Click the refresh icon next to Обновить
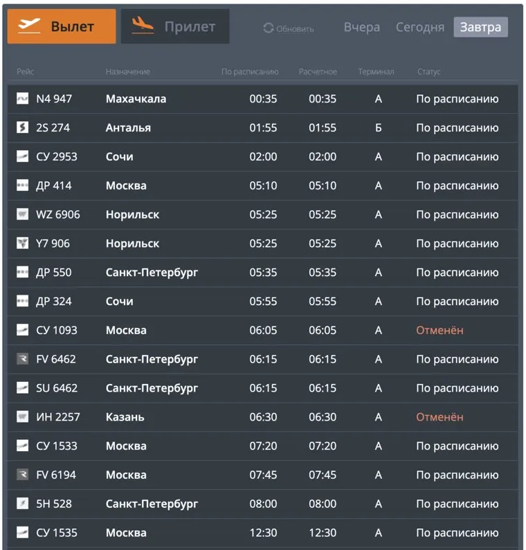 click(268, 28)
